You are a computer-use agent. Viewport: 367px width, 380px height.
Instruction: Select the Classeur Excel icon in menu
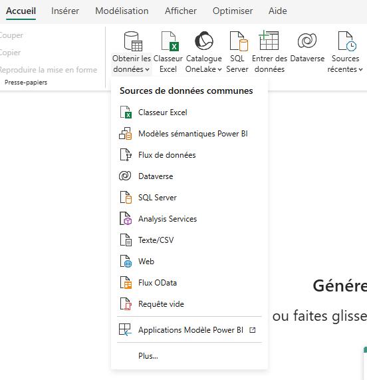coord(126,112)
